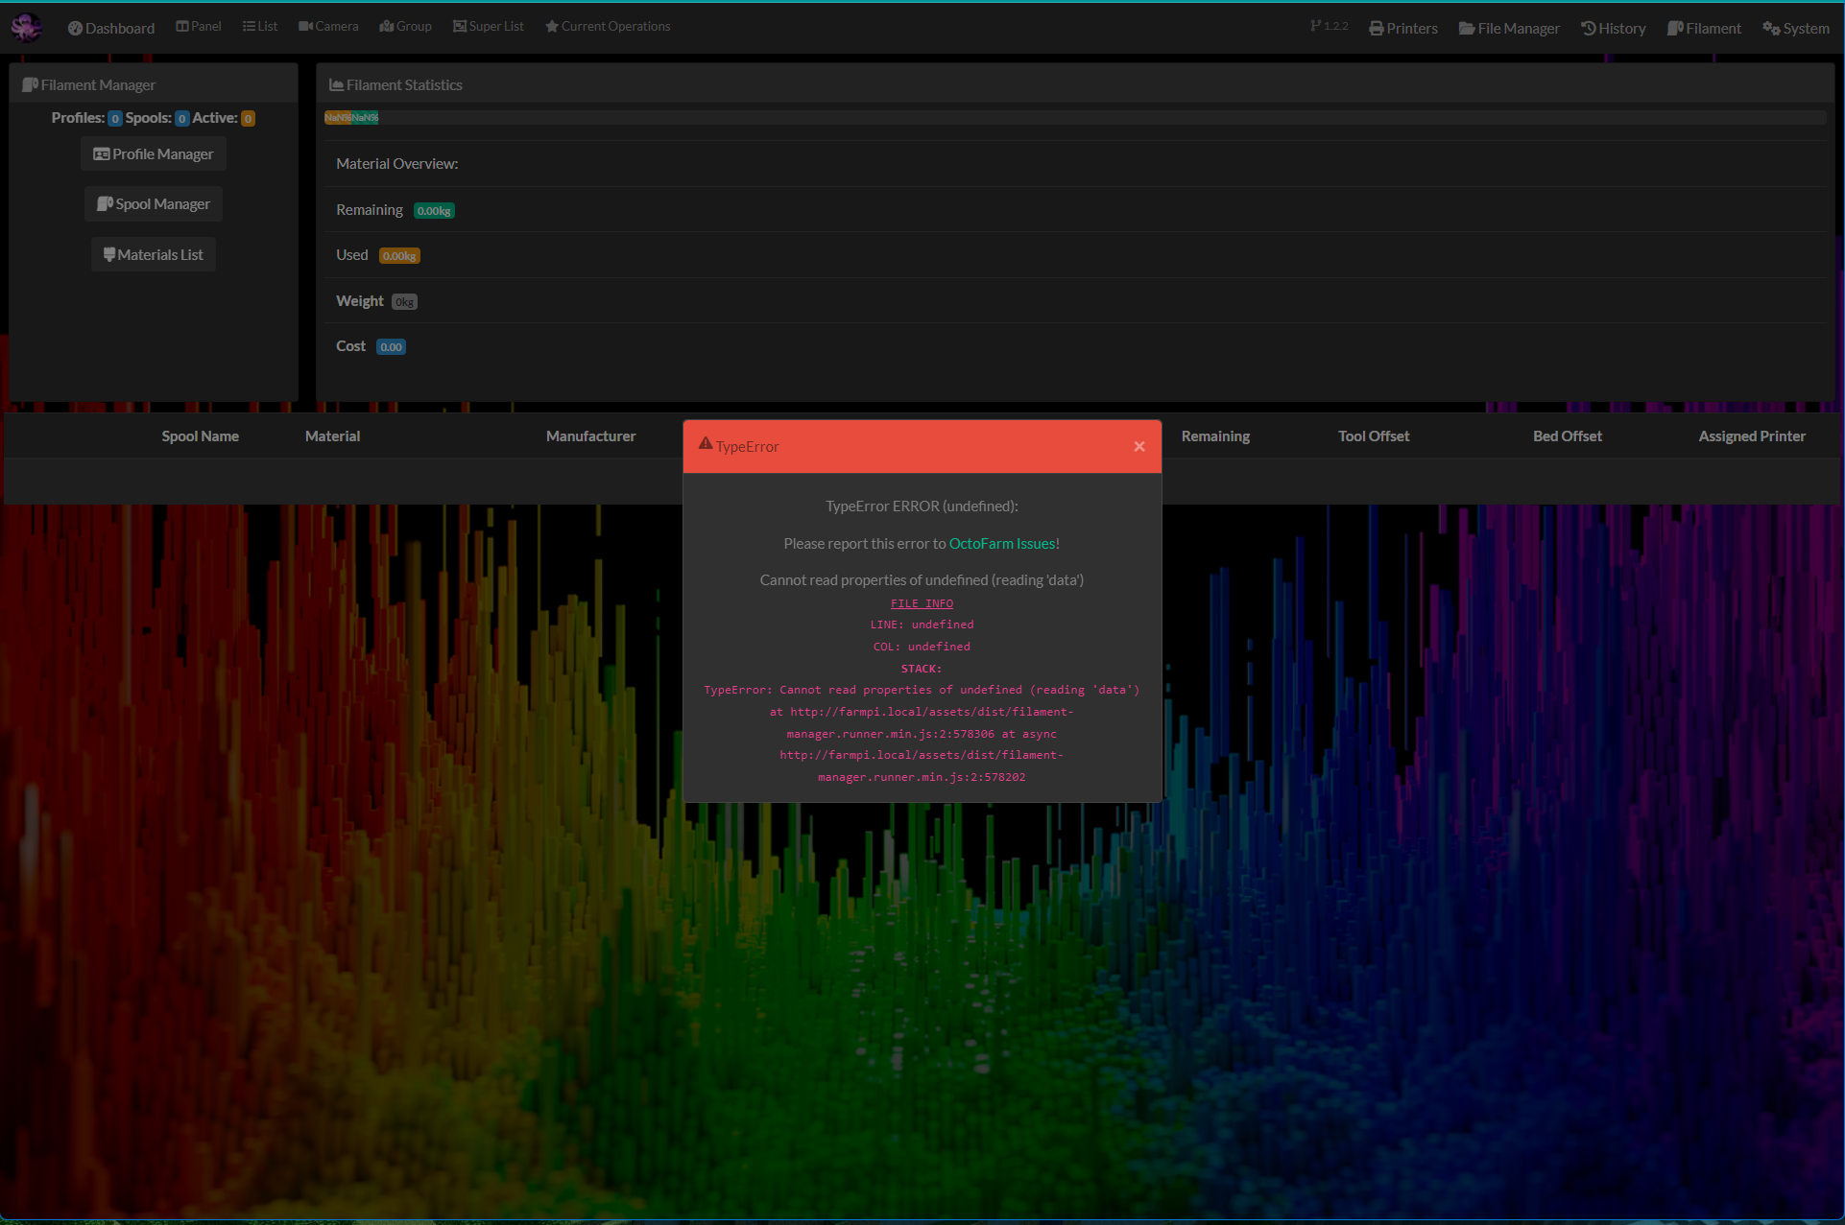Dismiss the TypeError dialog
Screen dimensions: 1845x1225
(1138, 446)
